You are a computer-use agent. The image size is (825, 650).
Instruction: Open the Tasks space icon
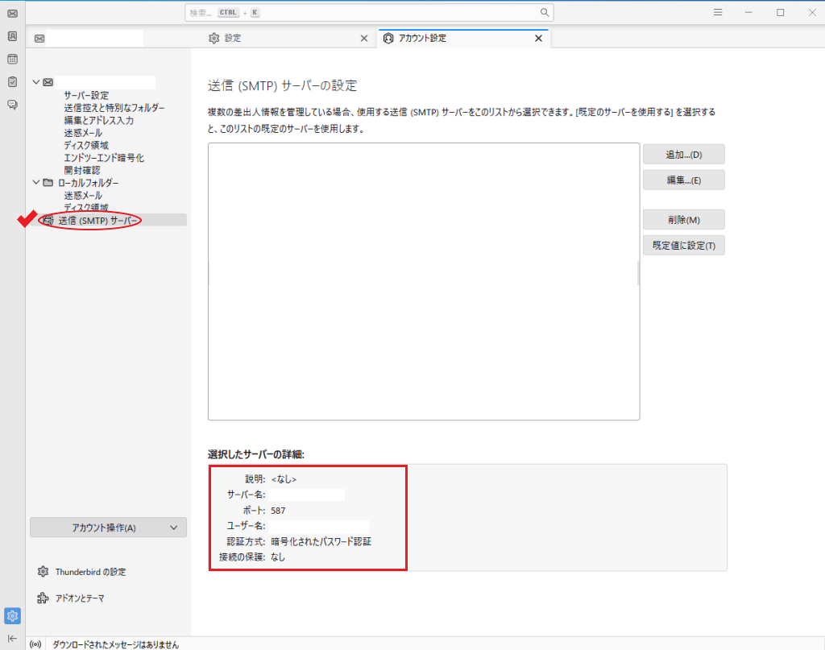click(x=12, y=81)
